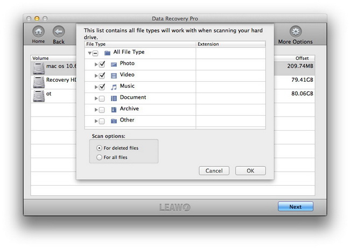Click the Next button
The image size is (350, 248).
[x=296, y=207]
